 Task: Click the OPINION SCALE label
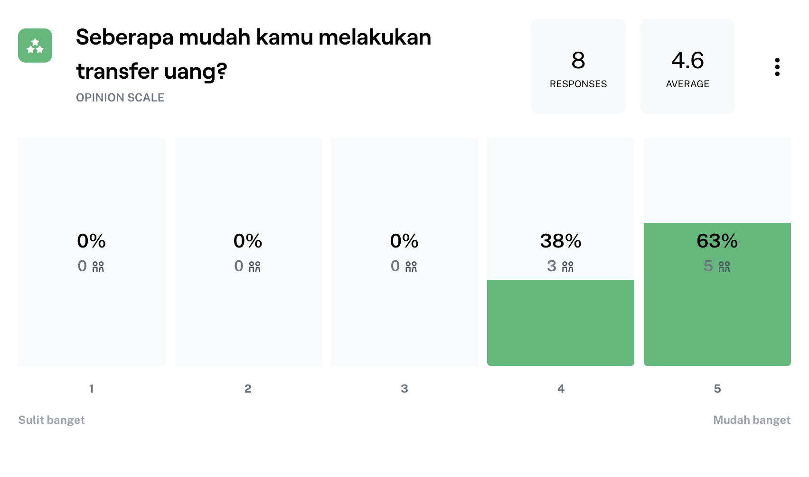(120, 98)
